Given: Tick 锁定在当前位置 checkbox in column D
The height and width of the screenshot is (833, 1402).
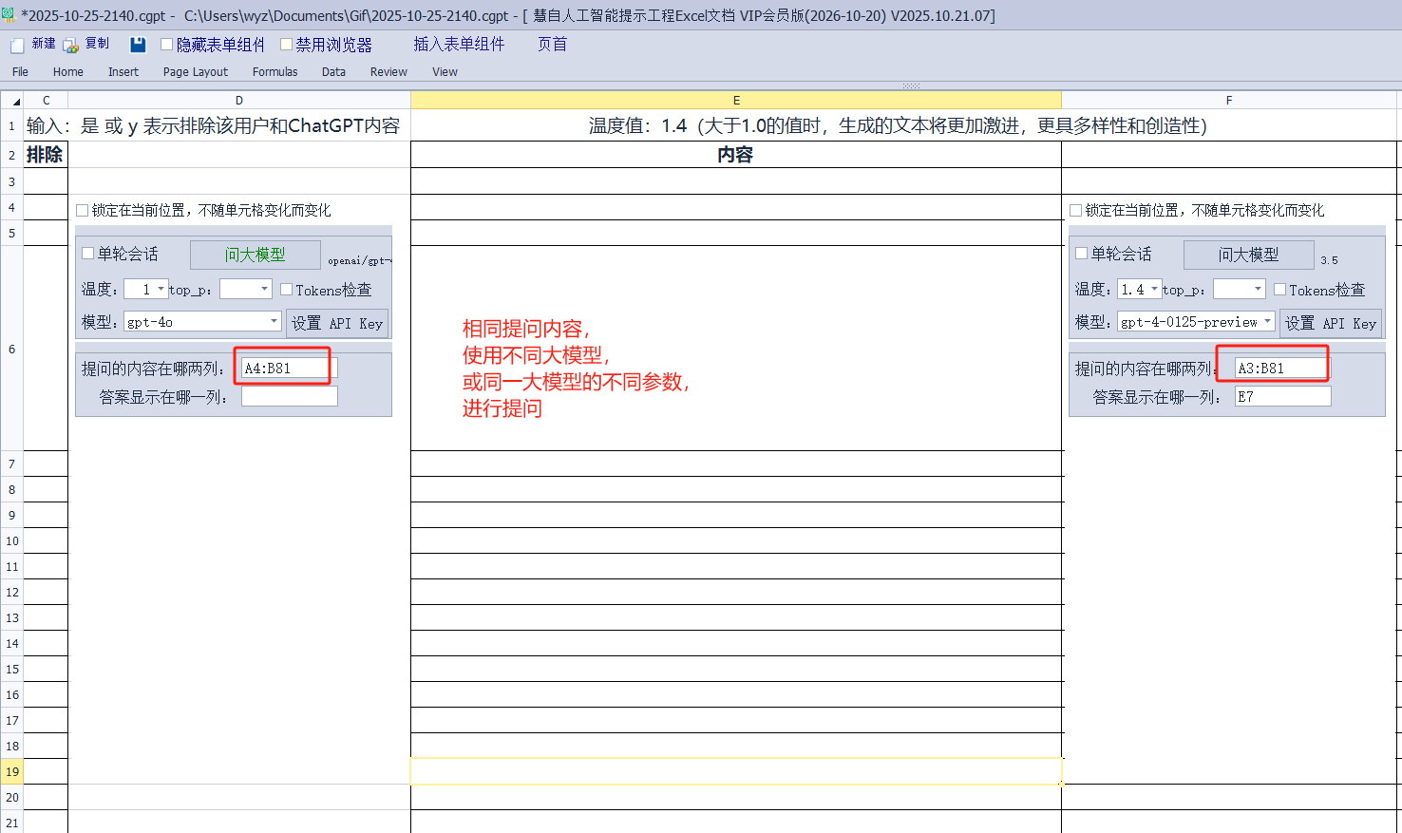Looking at the screenshot, I should 83,211.
